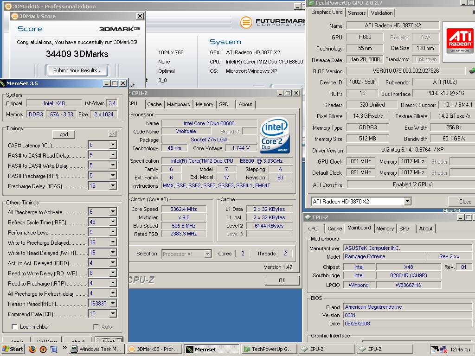
Task: Open CPU-Z Processor #1 selection dropdown
Action: 207,254
